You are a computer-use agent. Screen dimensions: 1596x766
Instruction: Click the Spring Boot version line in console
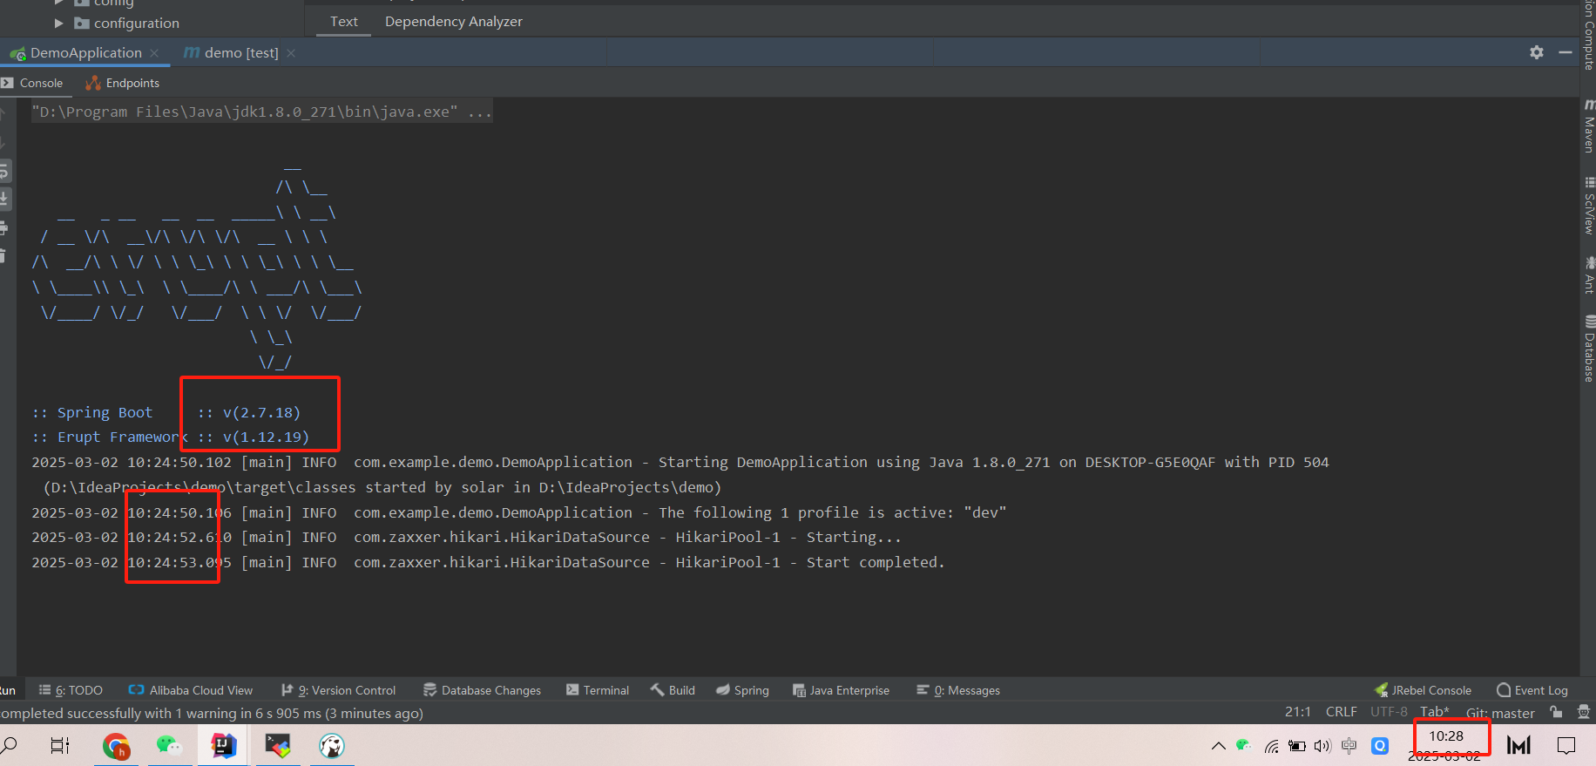click(166, 412)
